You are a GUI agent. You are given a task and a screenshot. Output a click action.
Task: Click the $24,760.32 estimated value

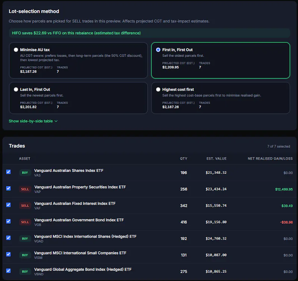tap(216, 239)
